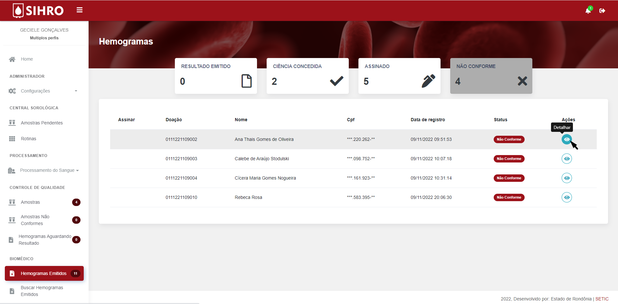This screenshot has height=304, width=618.
Task: Expand the Configurações dropdown arrow
Action: pyautogui.click(x=76, y=91)
